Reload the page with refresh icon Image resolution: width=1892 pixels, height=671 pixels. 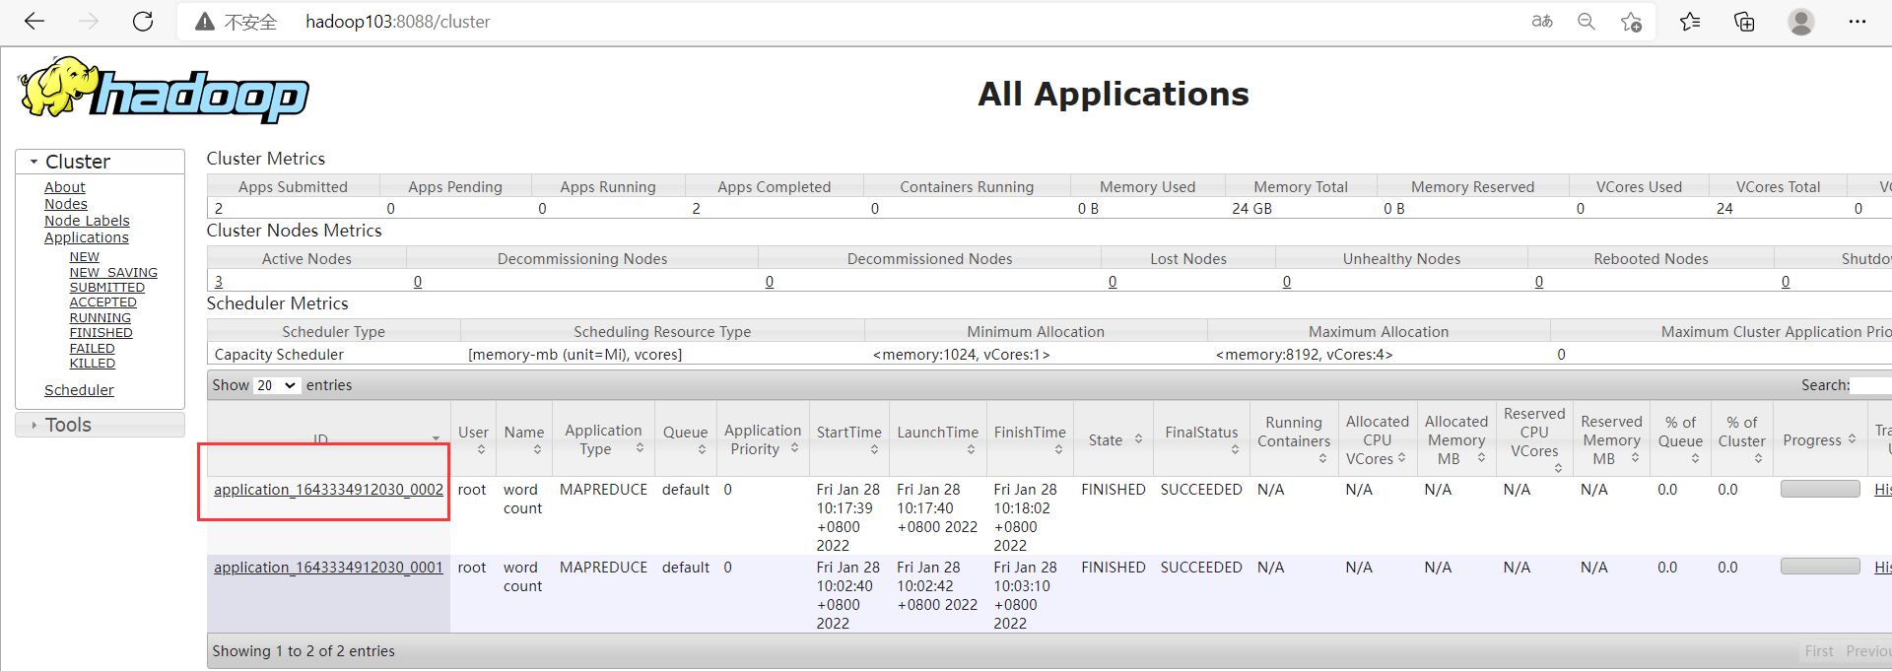click(143, 22)
